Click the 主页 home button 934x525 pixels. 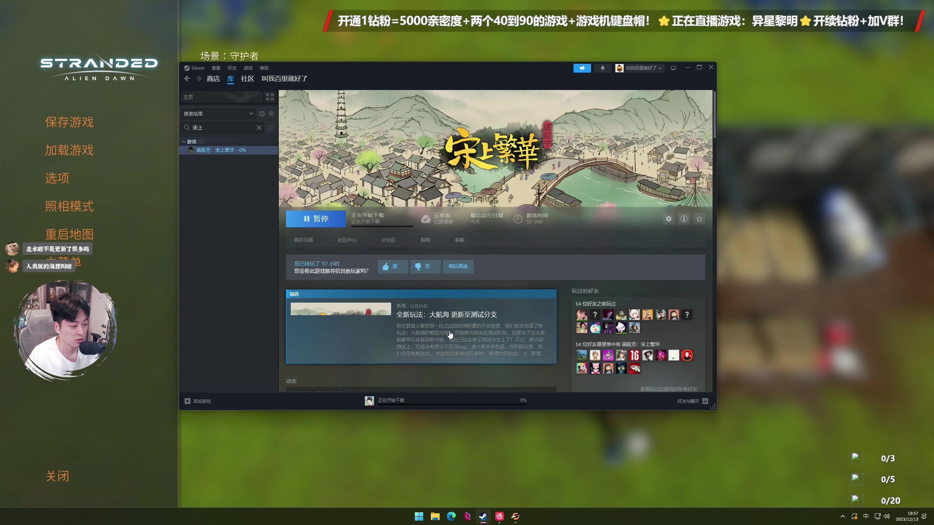[222, 97]
